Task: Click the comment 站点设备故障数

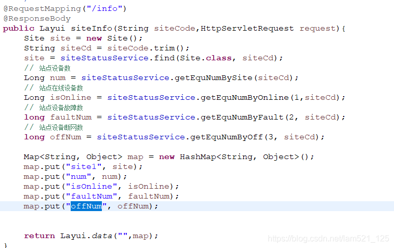Action: [x=54, y=108]
